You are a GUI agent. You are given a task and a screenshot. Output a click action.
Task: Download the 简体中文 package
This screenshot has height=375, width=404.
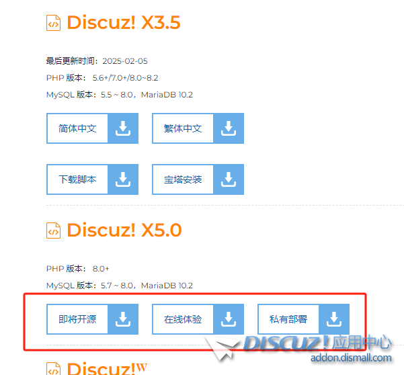pos(77,128)
